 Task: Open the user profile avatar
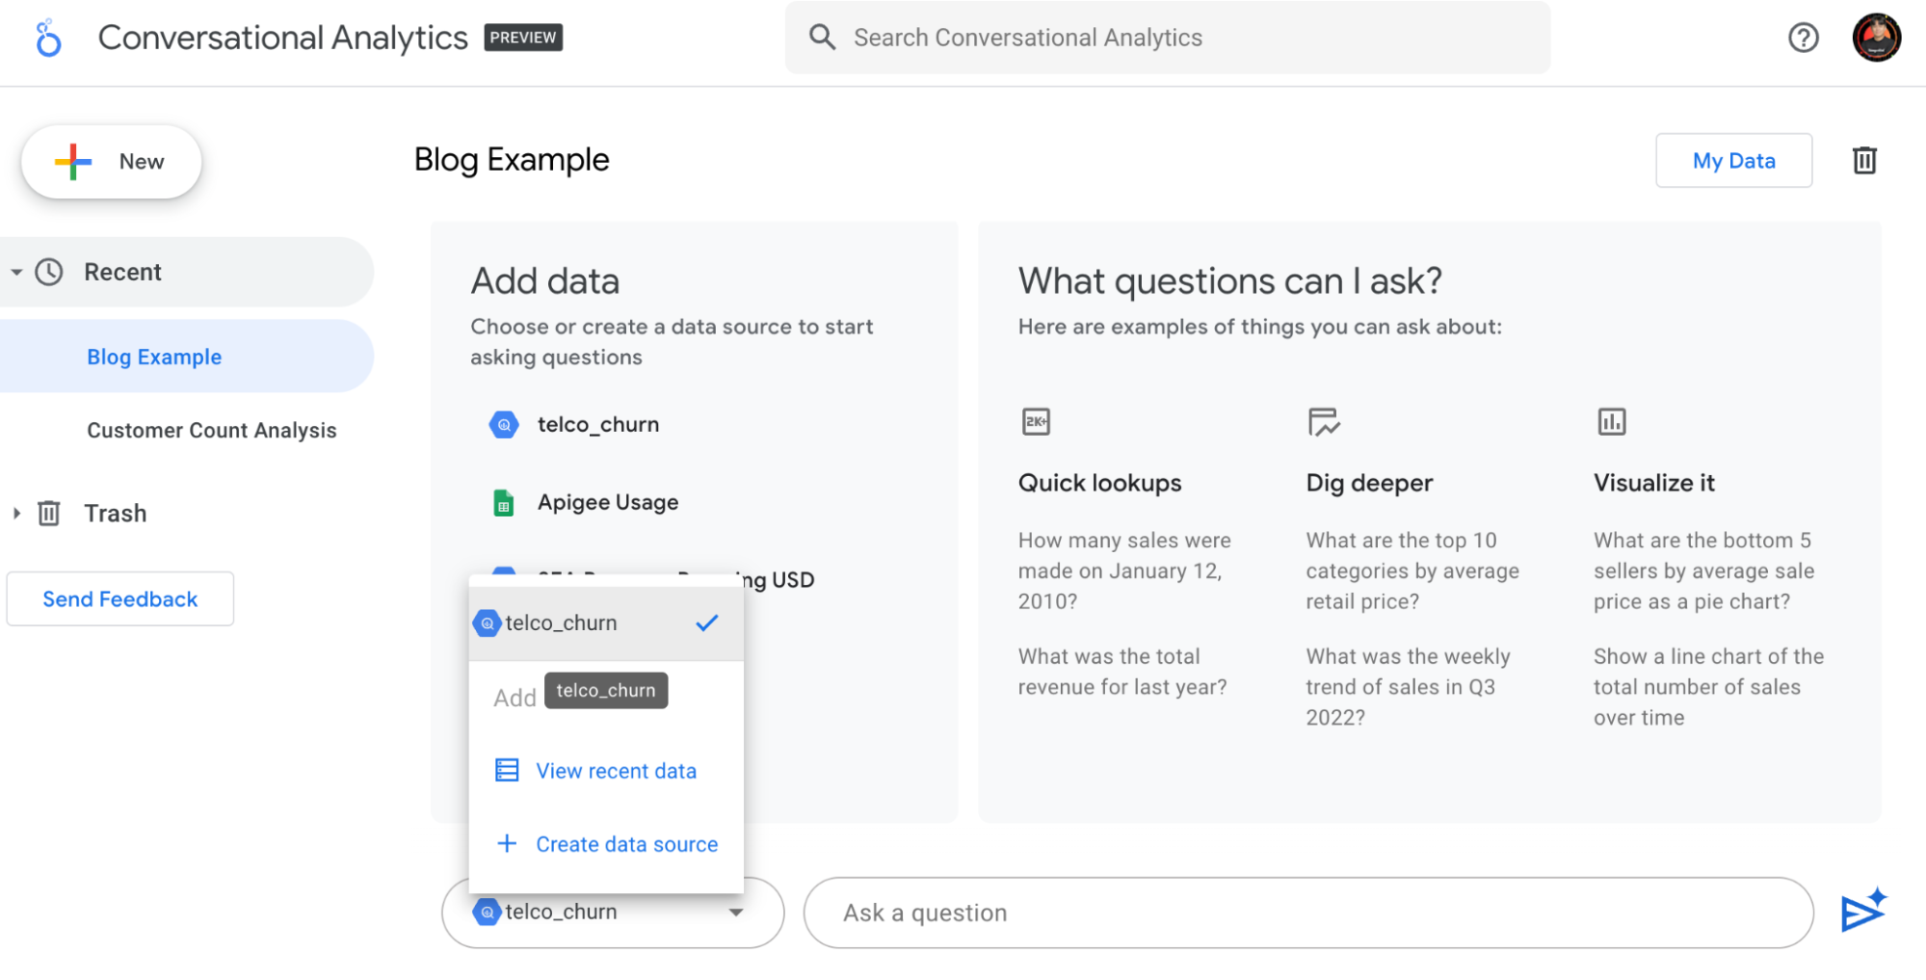(1876, 38)
